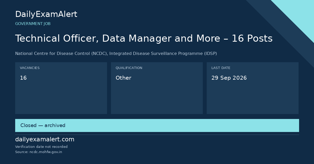314x164 pixels.
Task: Select the GOVERNMENT JOB category label
Action: coord(33,24)
